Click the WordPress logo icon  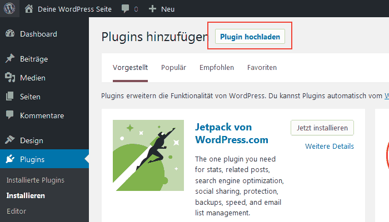click(x=9, y=9)
